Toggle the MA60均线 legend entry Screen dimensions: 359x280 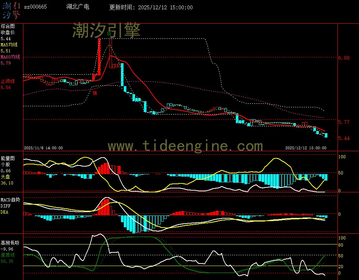click(x=10, y=57)
